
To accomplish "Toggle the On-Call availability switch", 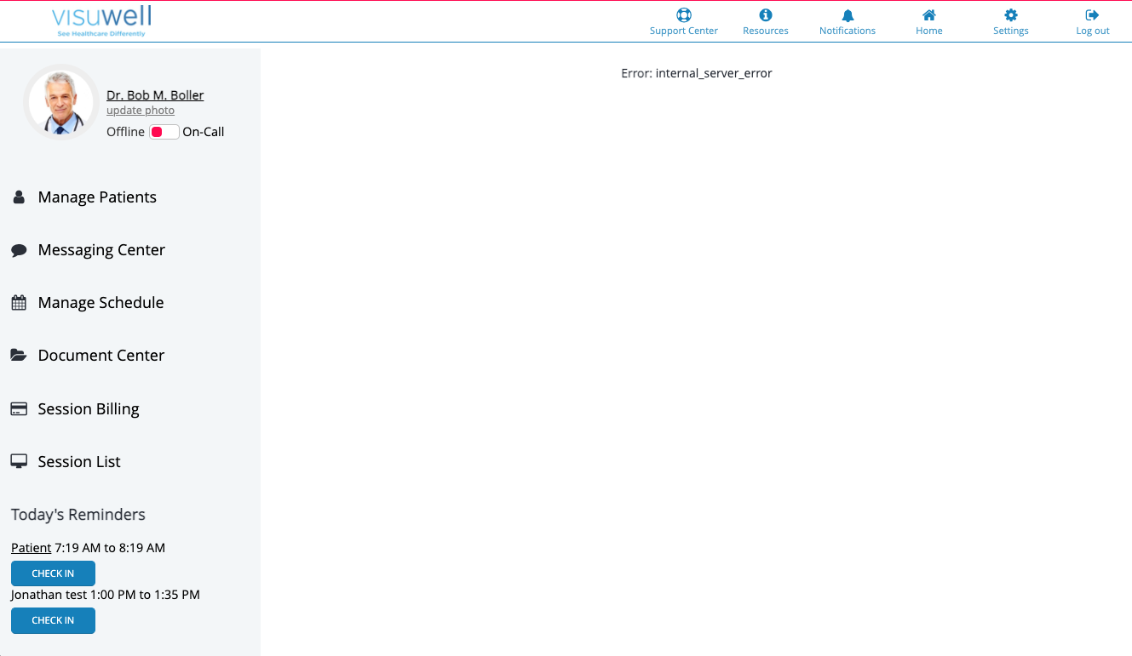I will click(164, 132).
